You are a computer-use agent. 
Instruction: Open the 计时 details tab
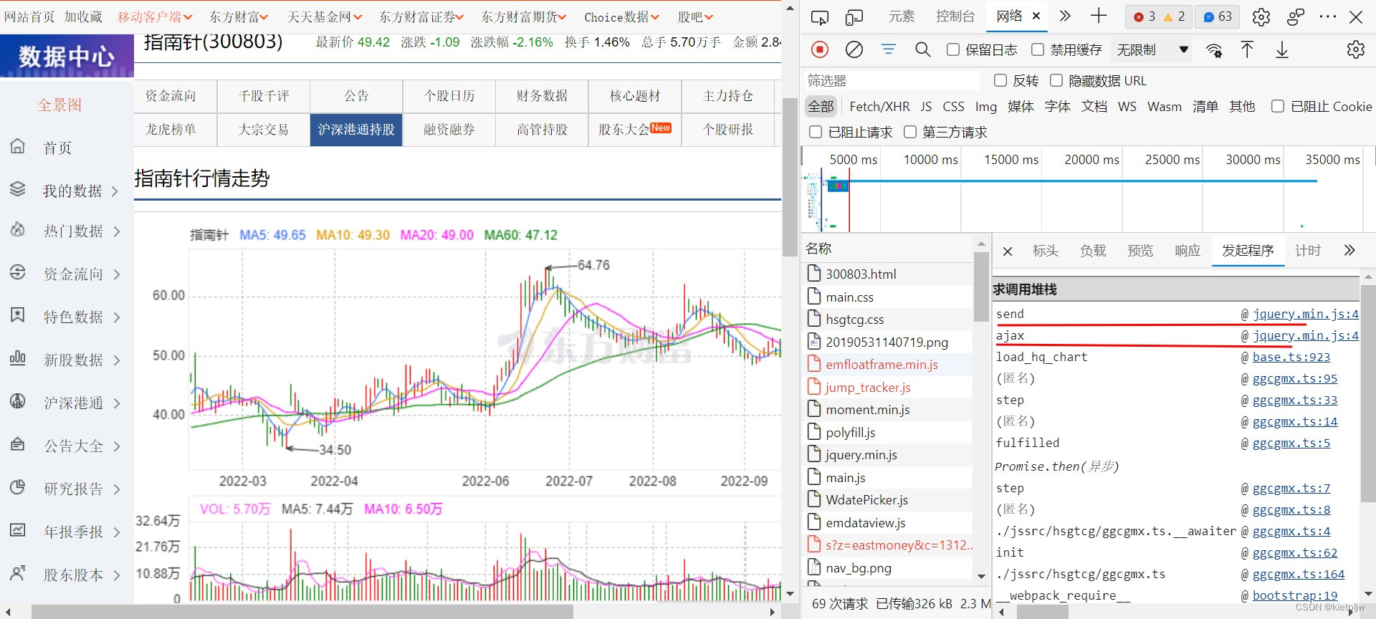(1308, 250)
